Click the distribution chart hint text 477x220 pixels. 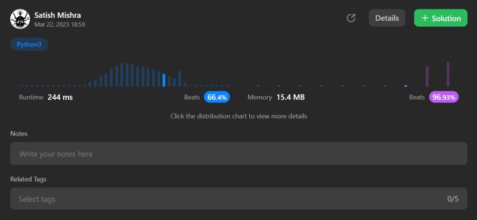tap(239, 116)
